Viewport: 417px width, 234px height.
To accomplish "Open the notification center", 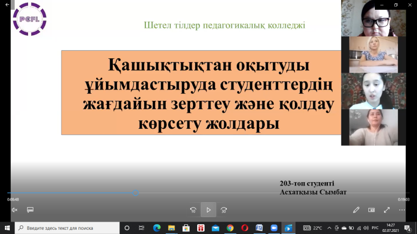I will coord(408,228).
